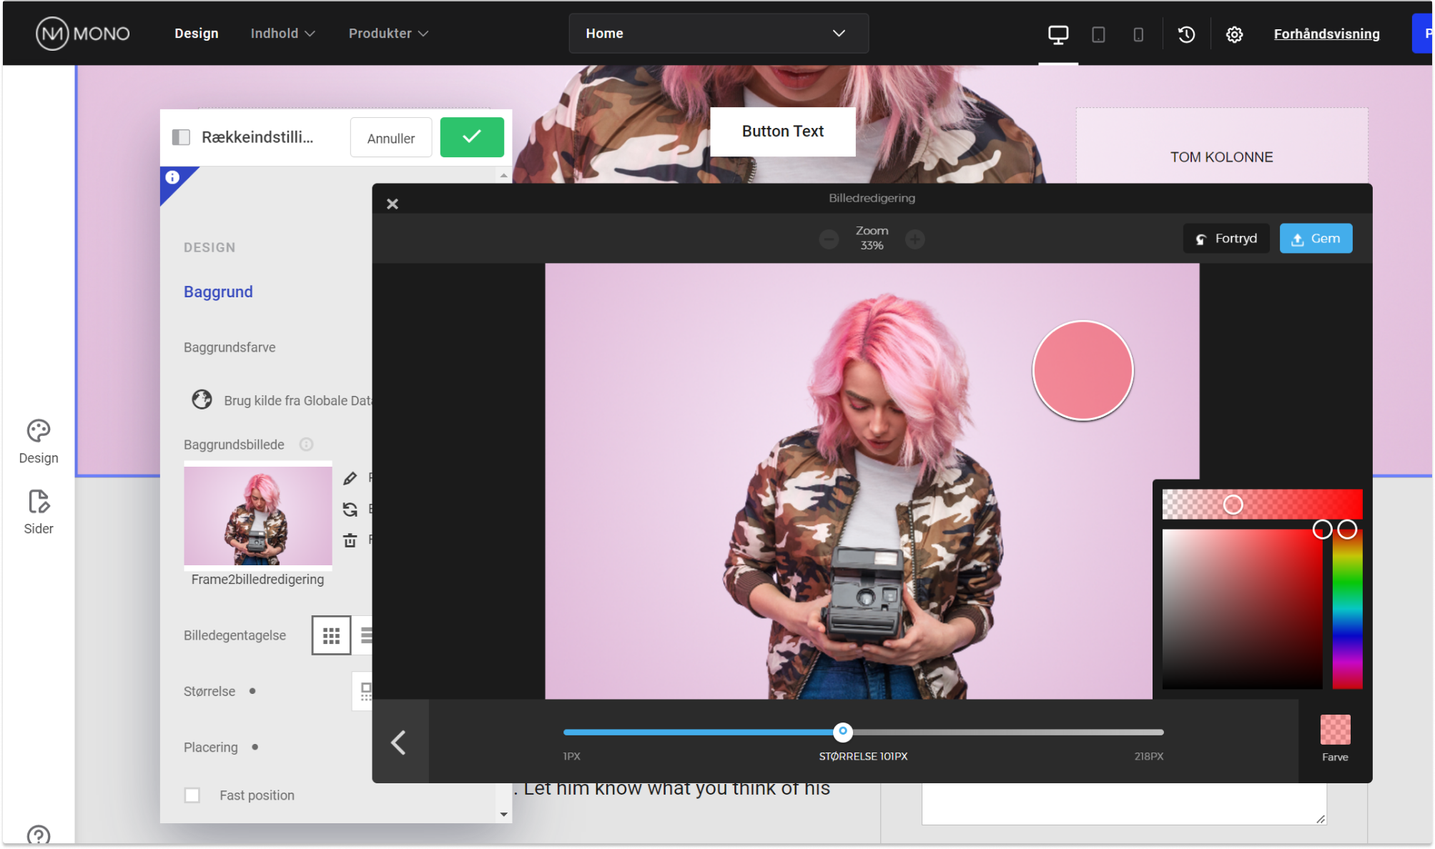
Task: Switch to the Design tab
Action: pyautogui.click(x=197, y=34)
